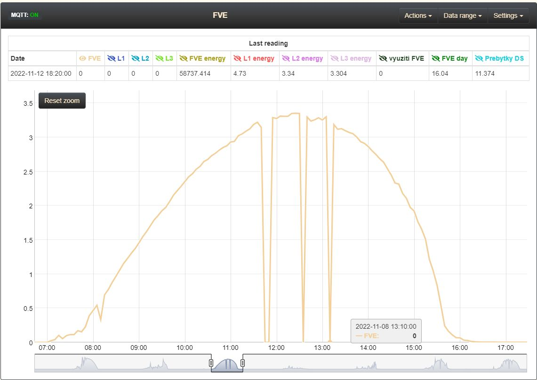Expand the Data range dropdown
Image resolution: width=537 pixels, height=380 pixels.
coord(462,16)
